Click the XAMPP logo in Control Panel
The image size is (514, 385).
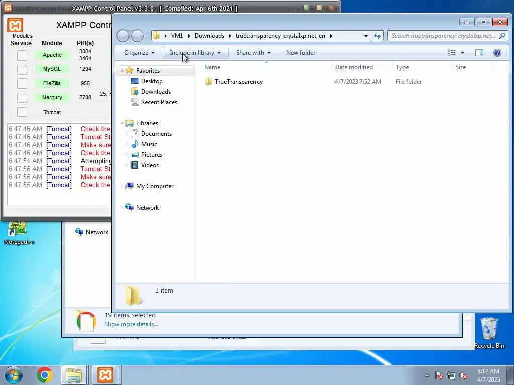[x=15, y=25]
